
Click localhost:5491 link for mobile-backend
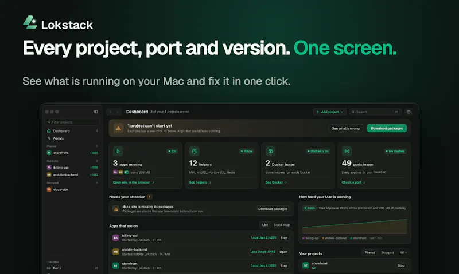click(x=263, y=252)
